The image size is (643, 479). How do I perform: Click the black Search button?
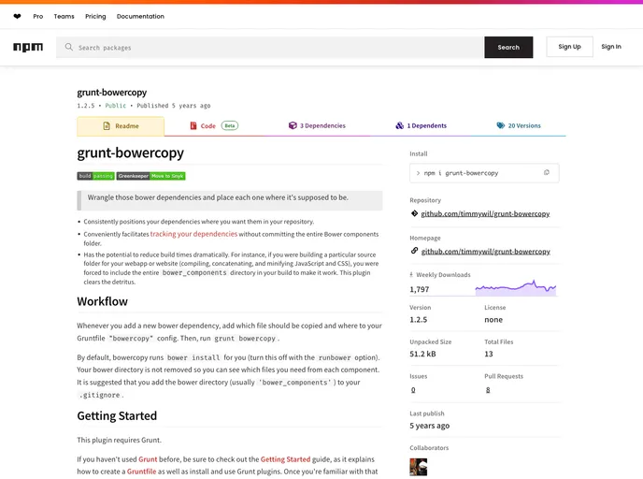coord(508,47)
